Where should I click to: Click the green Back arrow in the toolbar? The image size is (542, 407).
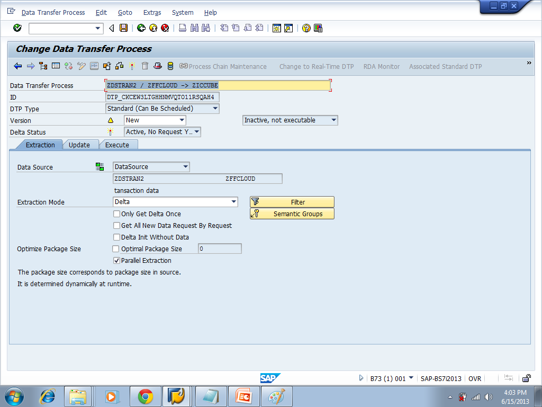coord(141,29)
